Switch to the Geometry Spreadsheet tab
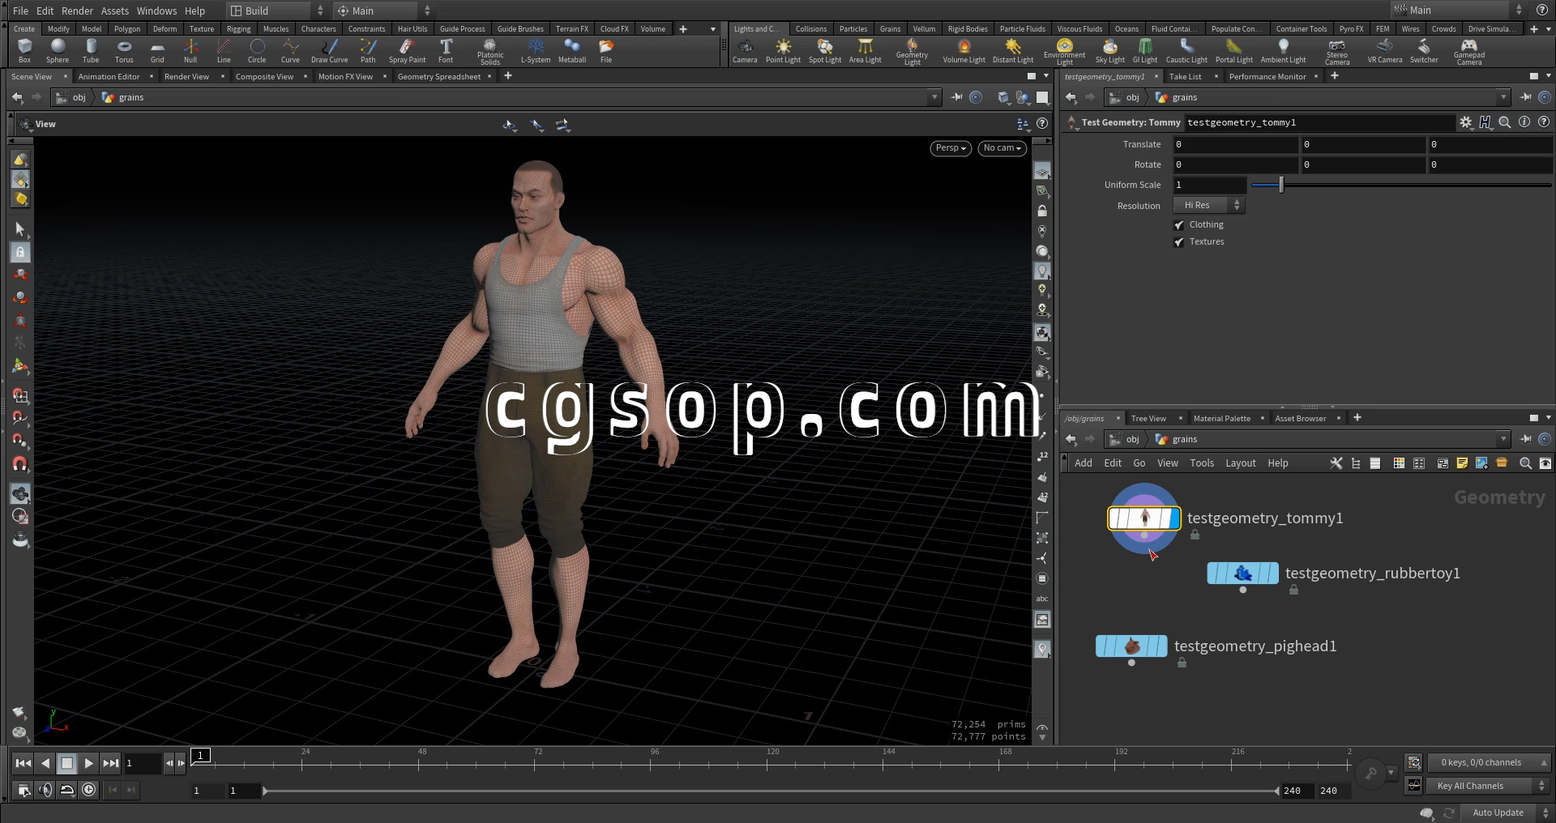Viewport: 1556px width, 823px height. (438, 77)
